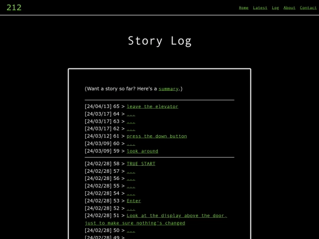Click date text '[24/03/12] 61'
Screen dimensions: 319x239
102,136
